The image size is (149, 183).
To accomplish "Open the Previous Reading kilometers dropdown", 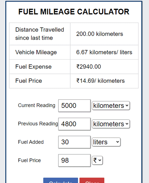I will click(111, 124).
